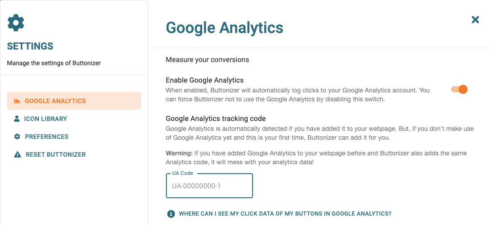Open the click data in Google Analytics link
This screenshot has height=225, width=489.
(x=285, y=214)
